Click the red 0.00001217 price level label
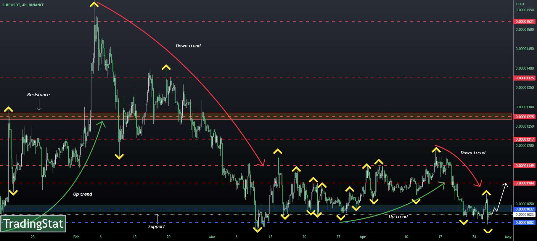The image size is (537, 241). tap(525, 139)
